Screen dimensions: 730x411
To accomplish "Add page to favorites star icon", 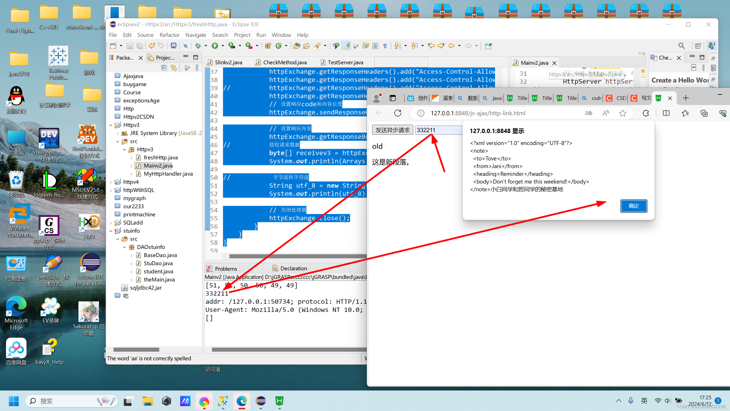I will pyautogui.click(x=623, y=113).
